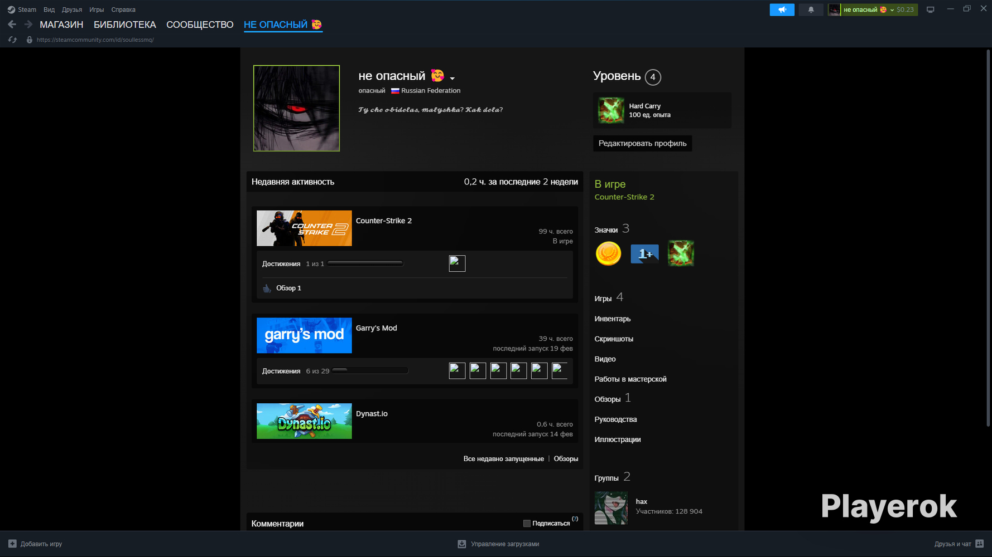This screenshot has width=992, height=557.
Task: Click the page vertical scrollbar
Action: pyautogui.click(x=989, y=238)
